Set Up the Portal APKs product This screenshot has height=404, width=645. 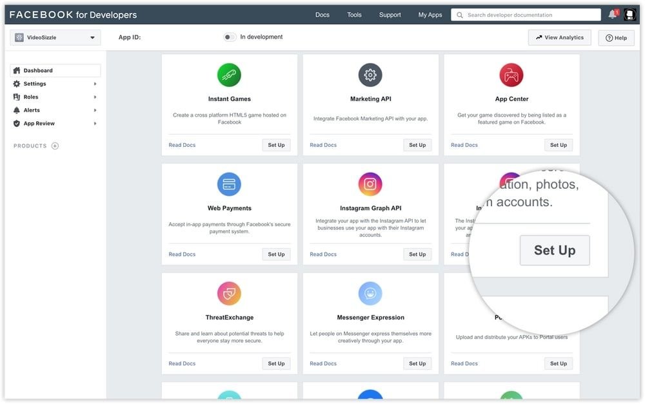[558, 363]
